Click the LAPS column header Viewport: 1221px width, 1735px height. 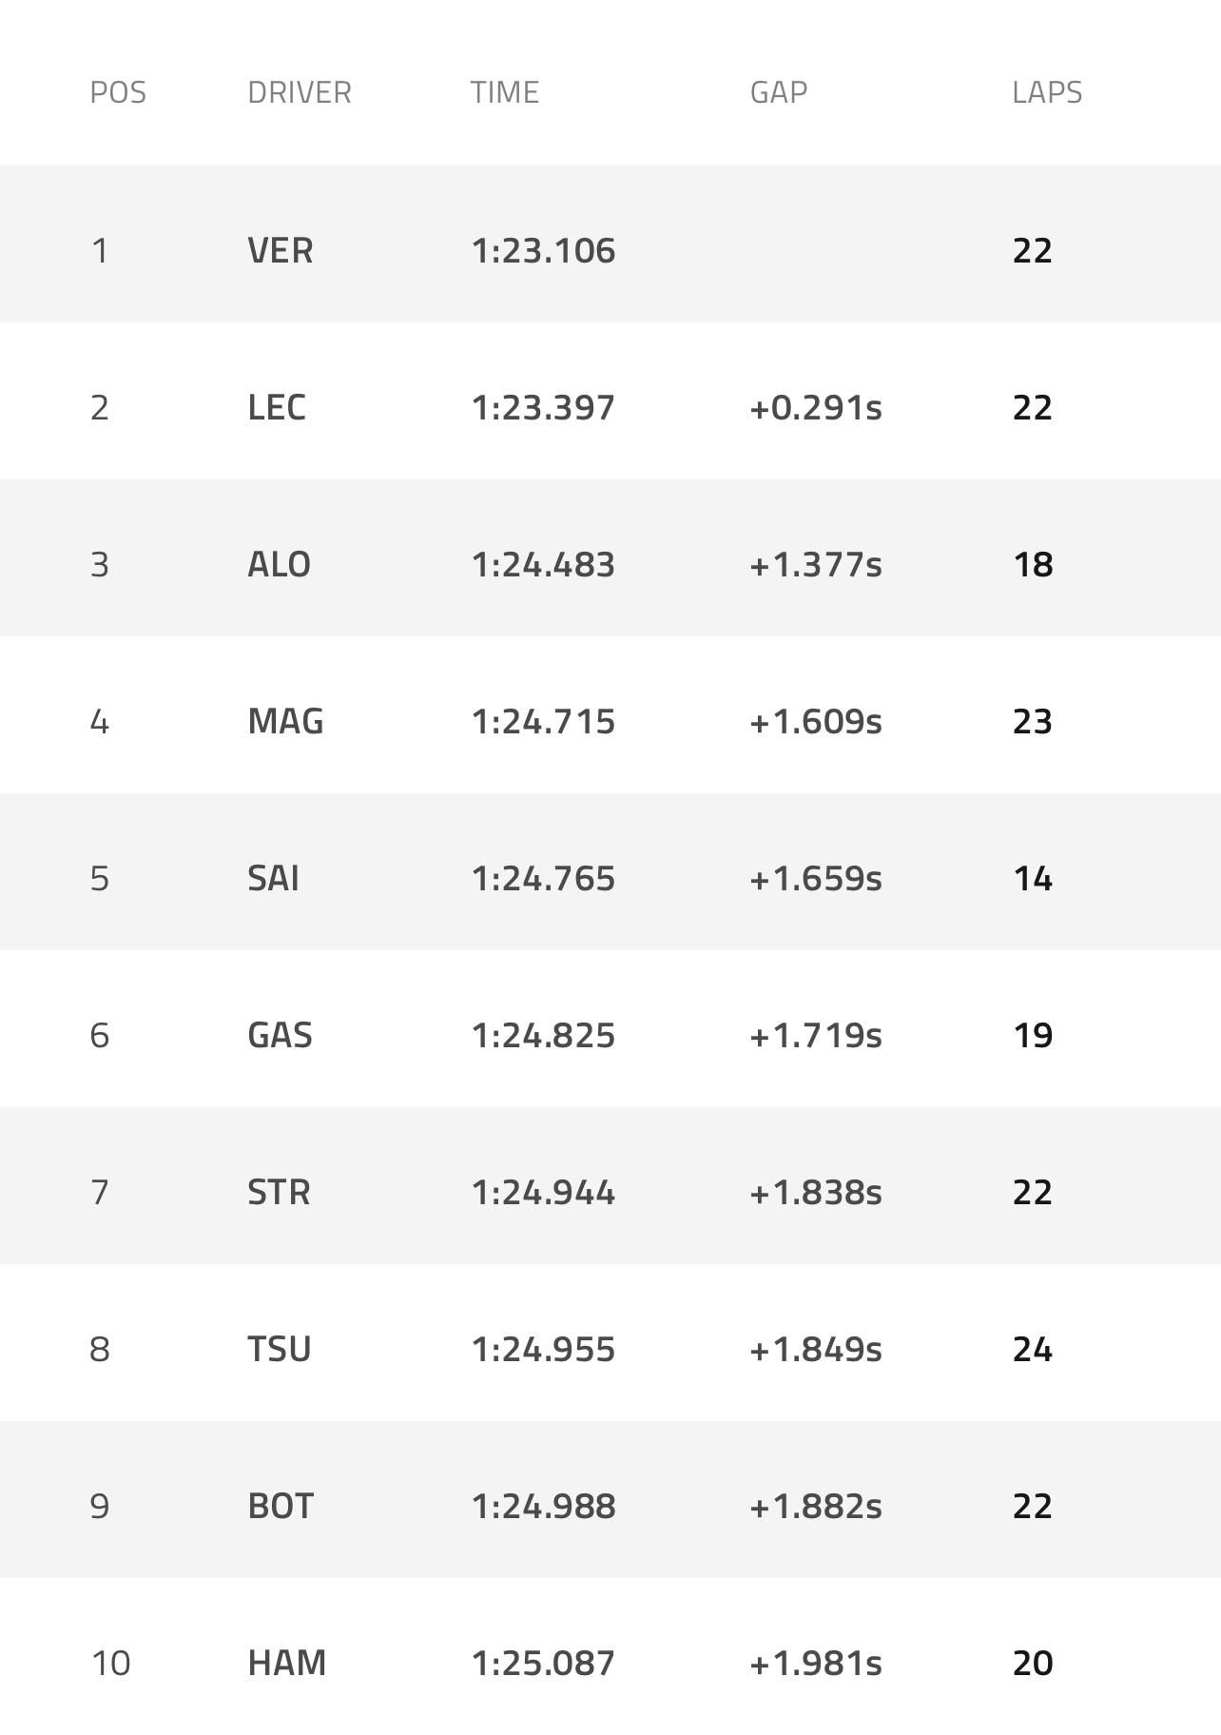point(1047,92)
